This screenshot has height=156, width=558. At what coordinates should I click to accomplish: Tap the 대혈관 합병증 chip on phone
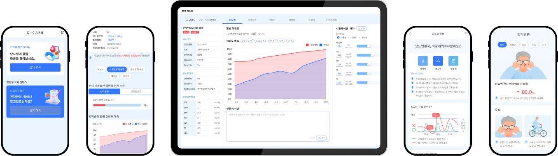(x=137, y=70)
